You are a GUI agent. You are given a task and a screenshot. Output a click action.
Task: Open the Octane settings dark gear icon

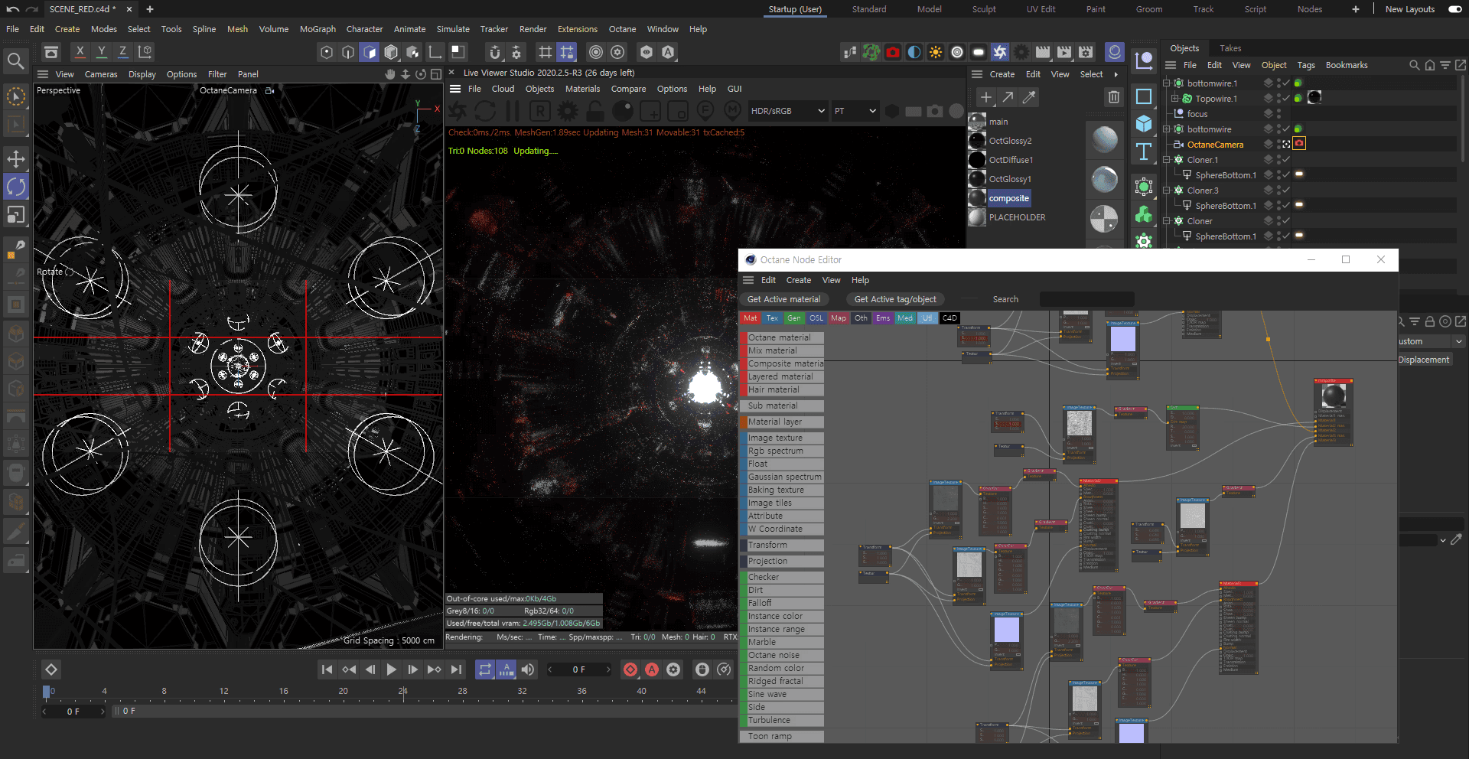coord(1021,52)
